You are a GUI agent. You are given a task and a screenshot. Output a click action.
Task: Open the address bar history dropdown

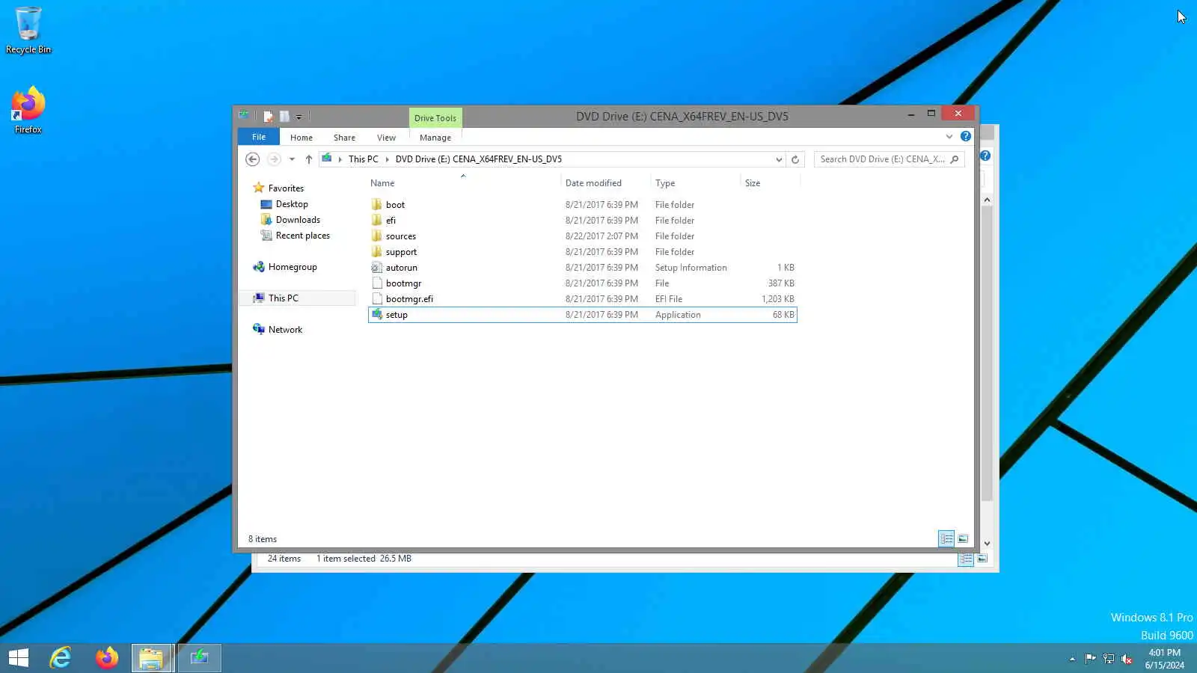click(779, 159)
